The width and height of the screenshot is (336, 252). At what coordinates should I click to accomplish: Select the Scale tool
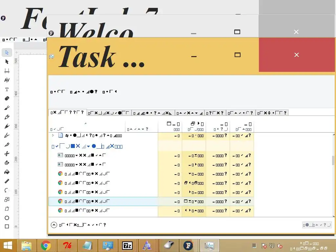pos(7,199)
